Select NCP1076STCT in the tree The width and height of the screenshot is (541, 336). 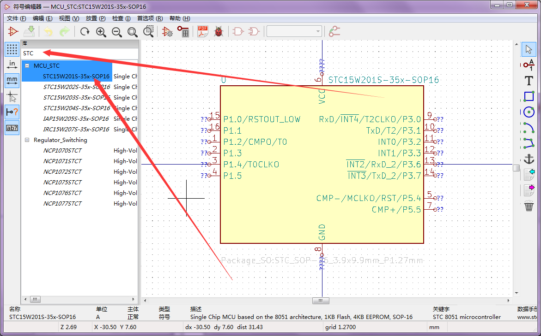tap(62, 193)
